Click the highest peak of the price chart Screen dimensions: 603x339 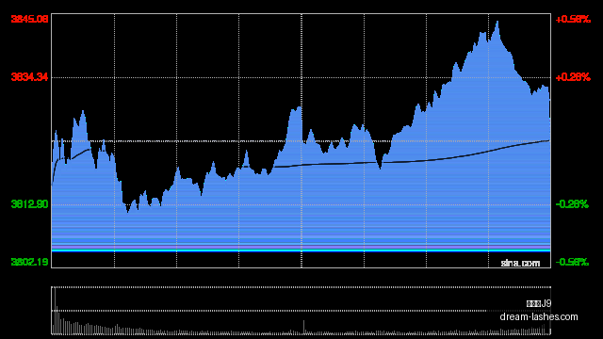497,22
